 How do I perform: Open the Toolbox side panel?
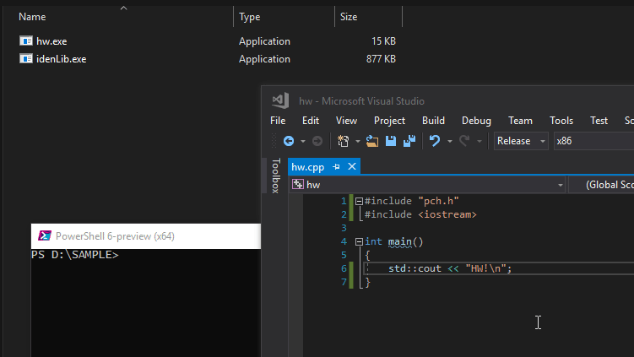(275, 176)
